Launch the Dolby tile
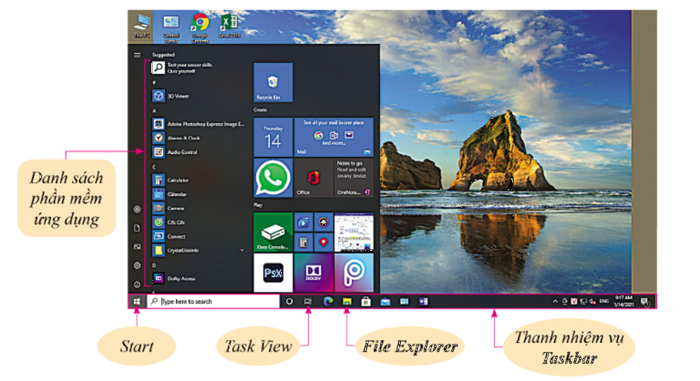The height and width of the screenshot is (381, 700). click(x=313, y=273)
